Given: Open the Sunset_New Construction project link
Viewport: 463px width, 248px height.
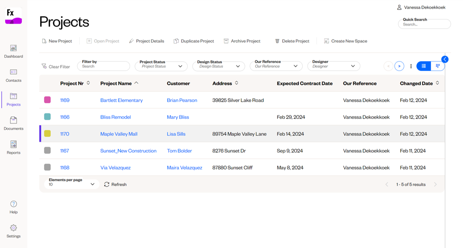Looking at the screenshot, I should click(128, 151).
